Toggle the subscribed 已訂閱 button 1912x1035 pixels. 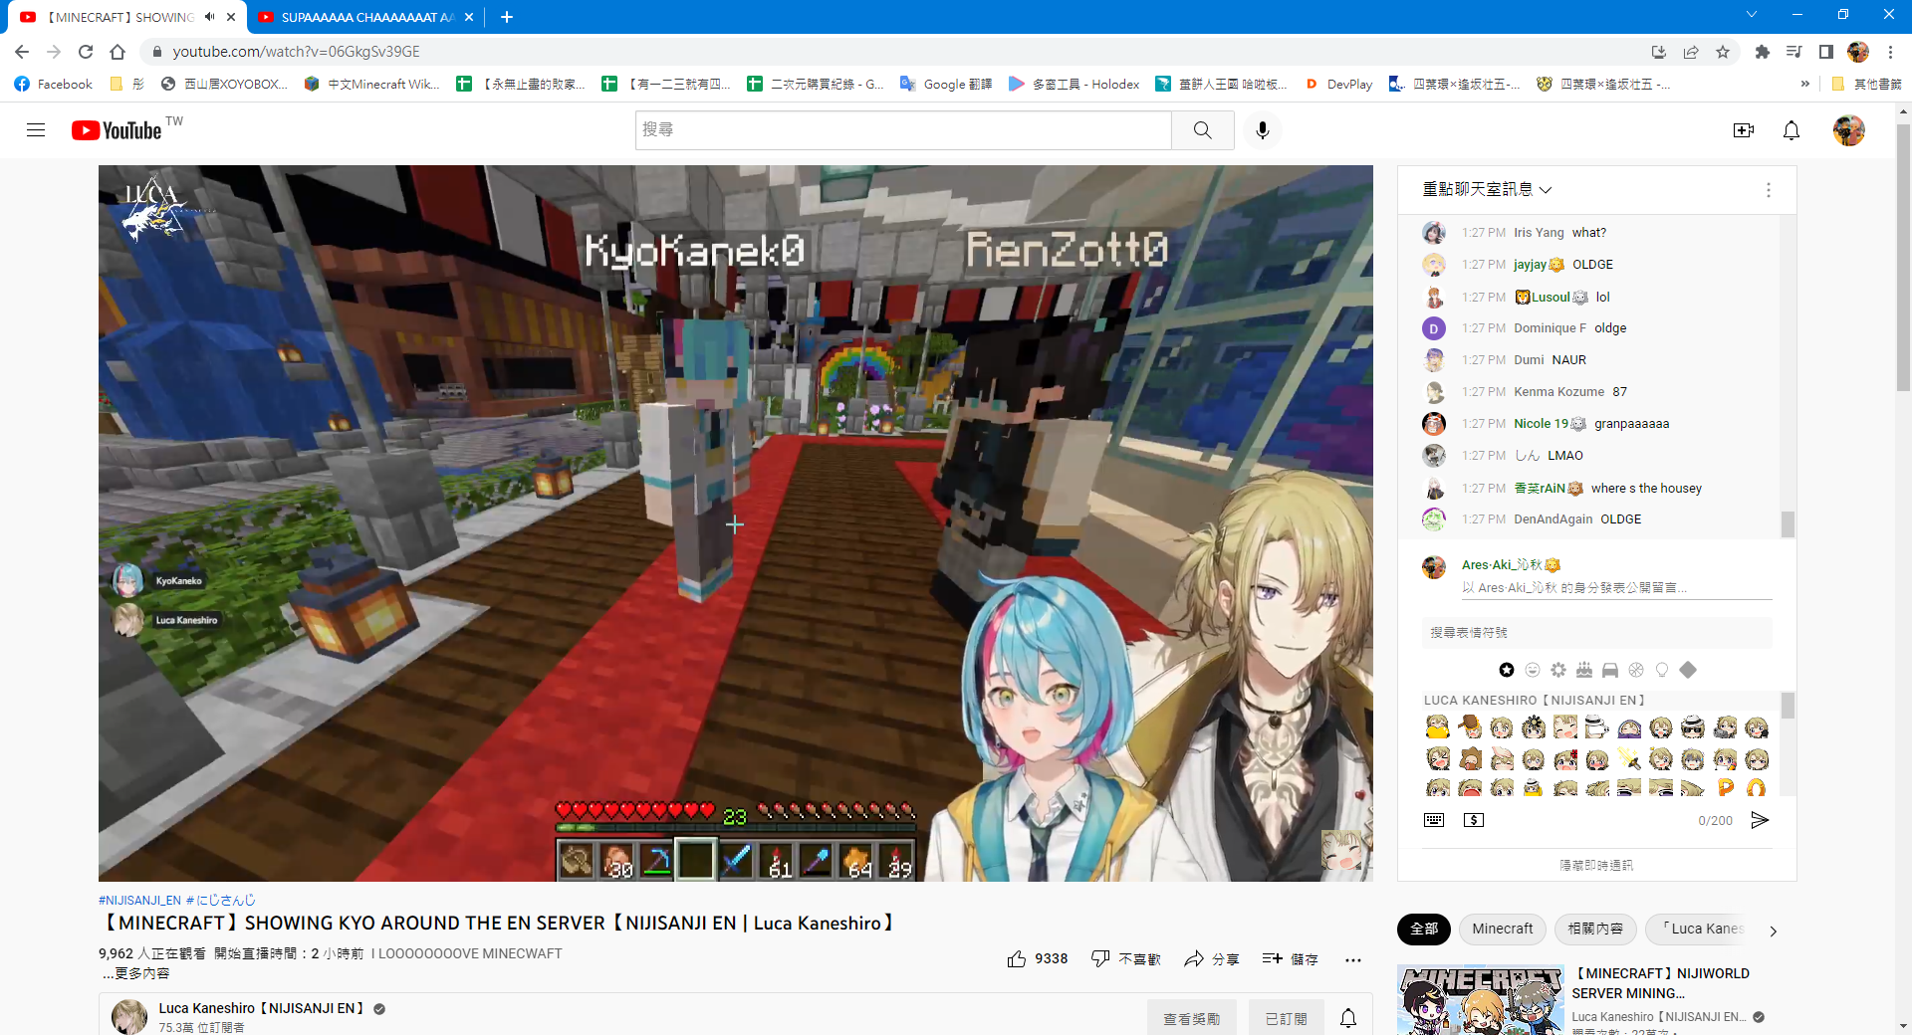click(x=1286, y=1018)
